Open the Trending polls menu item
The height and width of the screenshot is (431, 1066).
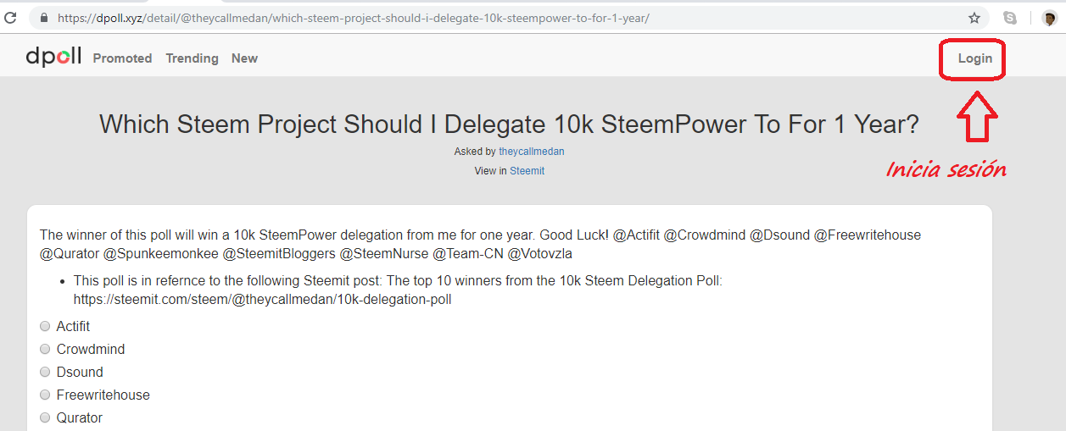click(x=192, y=58)
